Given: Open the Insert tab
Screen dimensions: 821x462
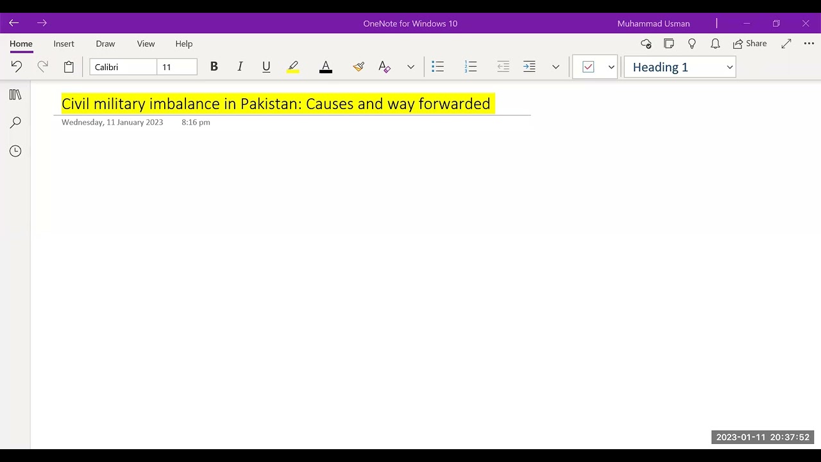Looking at the screenshot, I should 64,44.
